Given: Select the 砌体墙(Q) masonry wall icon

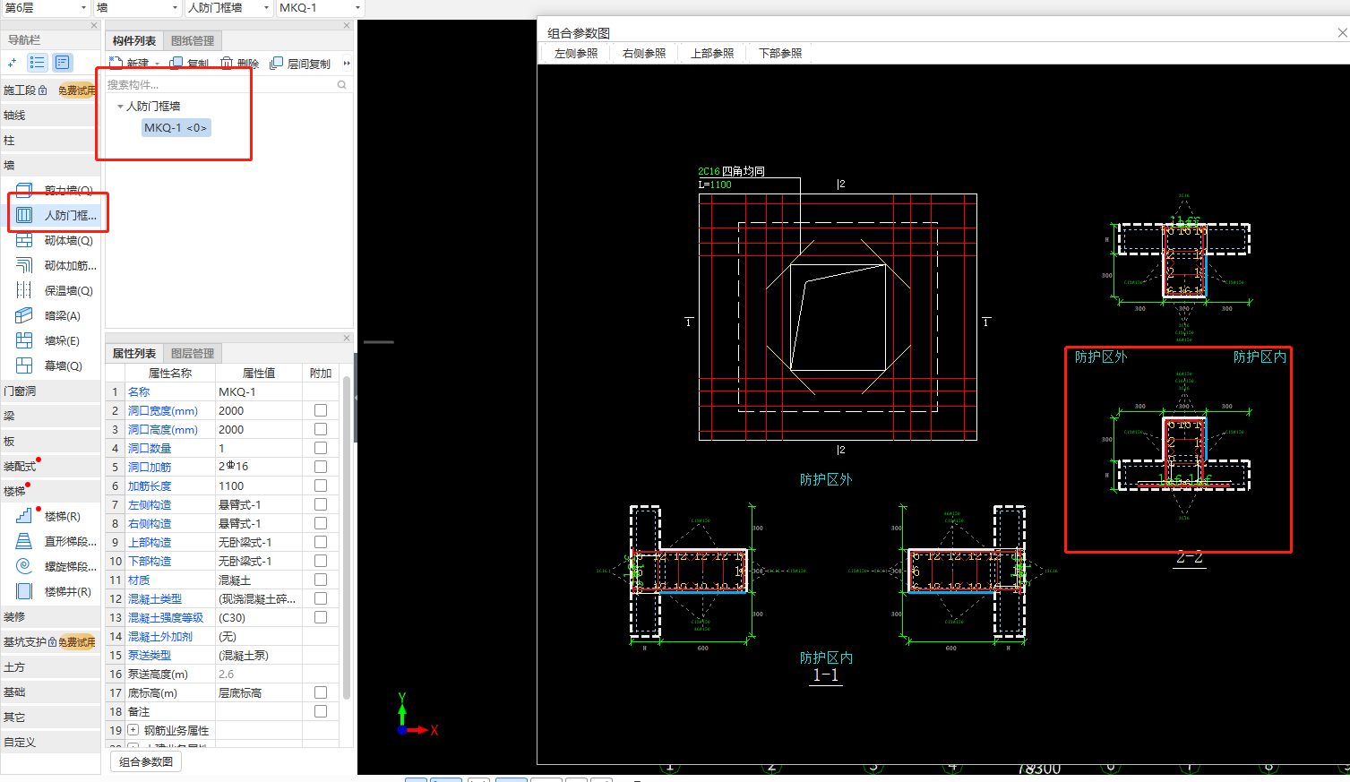Looking at the screenshot, I should [24, 240].
